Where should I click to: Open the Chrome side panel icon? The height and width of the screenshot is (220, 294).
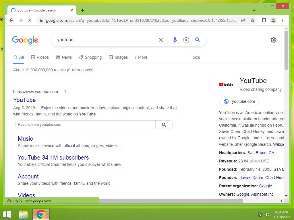[x=264, y=20]
